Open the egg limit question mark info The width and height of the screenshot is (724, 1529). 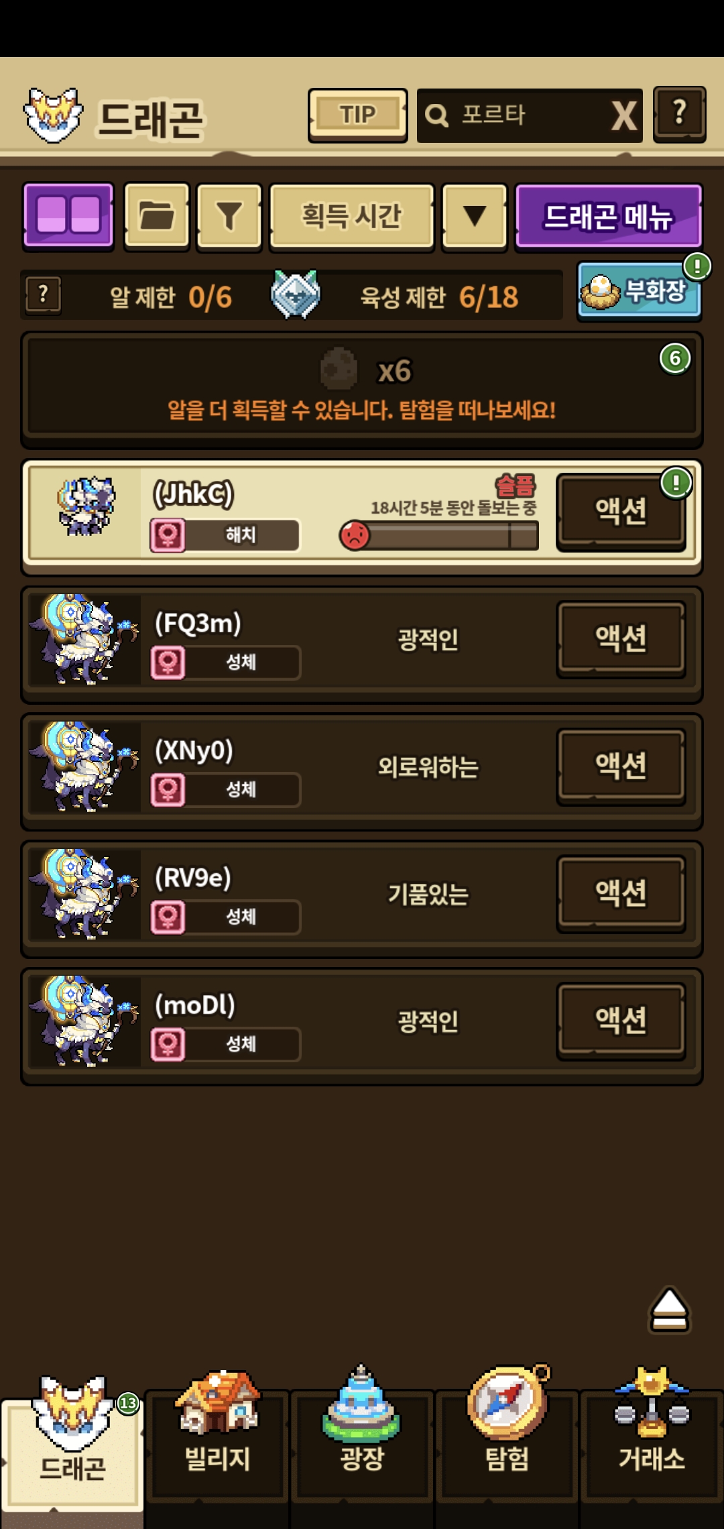point(44,294)
